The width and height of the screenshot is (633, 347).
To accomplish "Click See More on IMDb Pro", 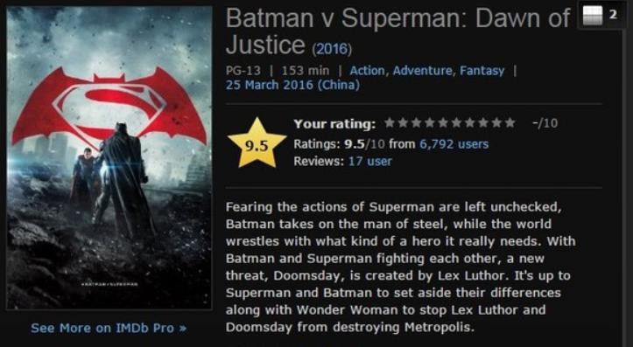I will point(109,328).
